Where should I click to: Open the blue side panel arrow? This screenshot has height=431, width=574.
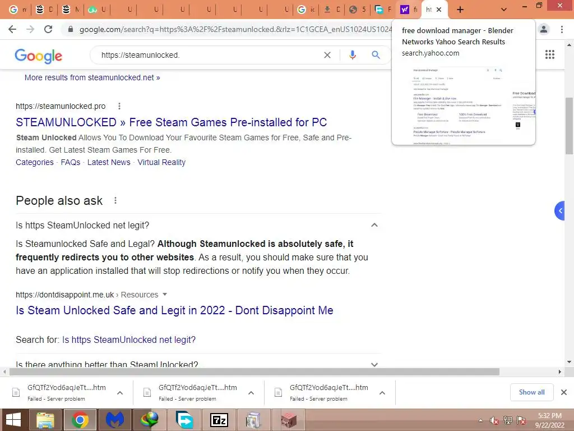[560, 211]
